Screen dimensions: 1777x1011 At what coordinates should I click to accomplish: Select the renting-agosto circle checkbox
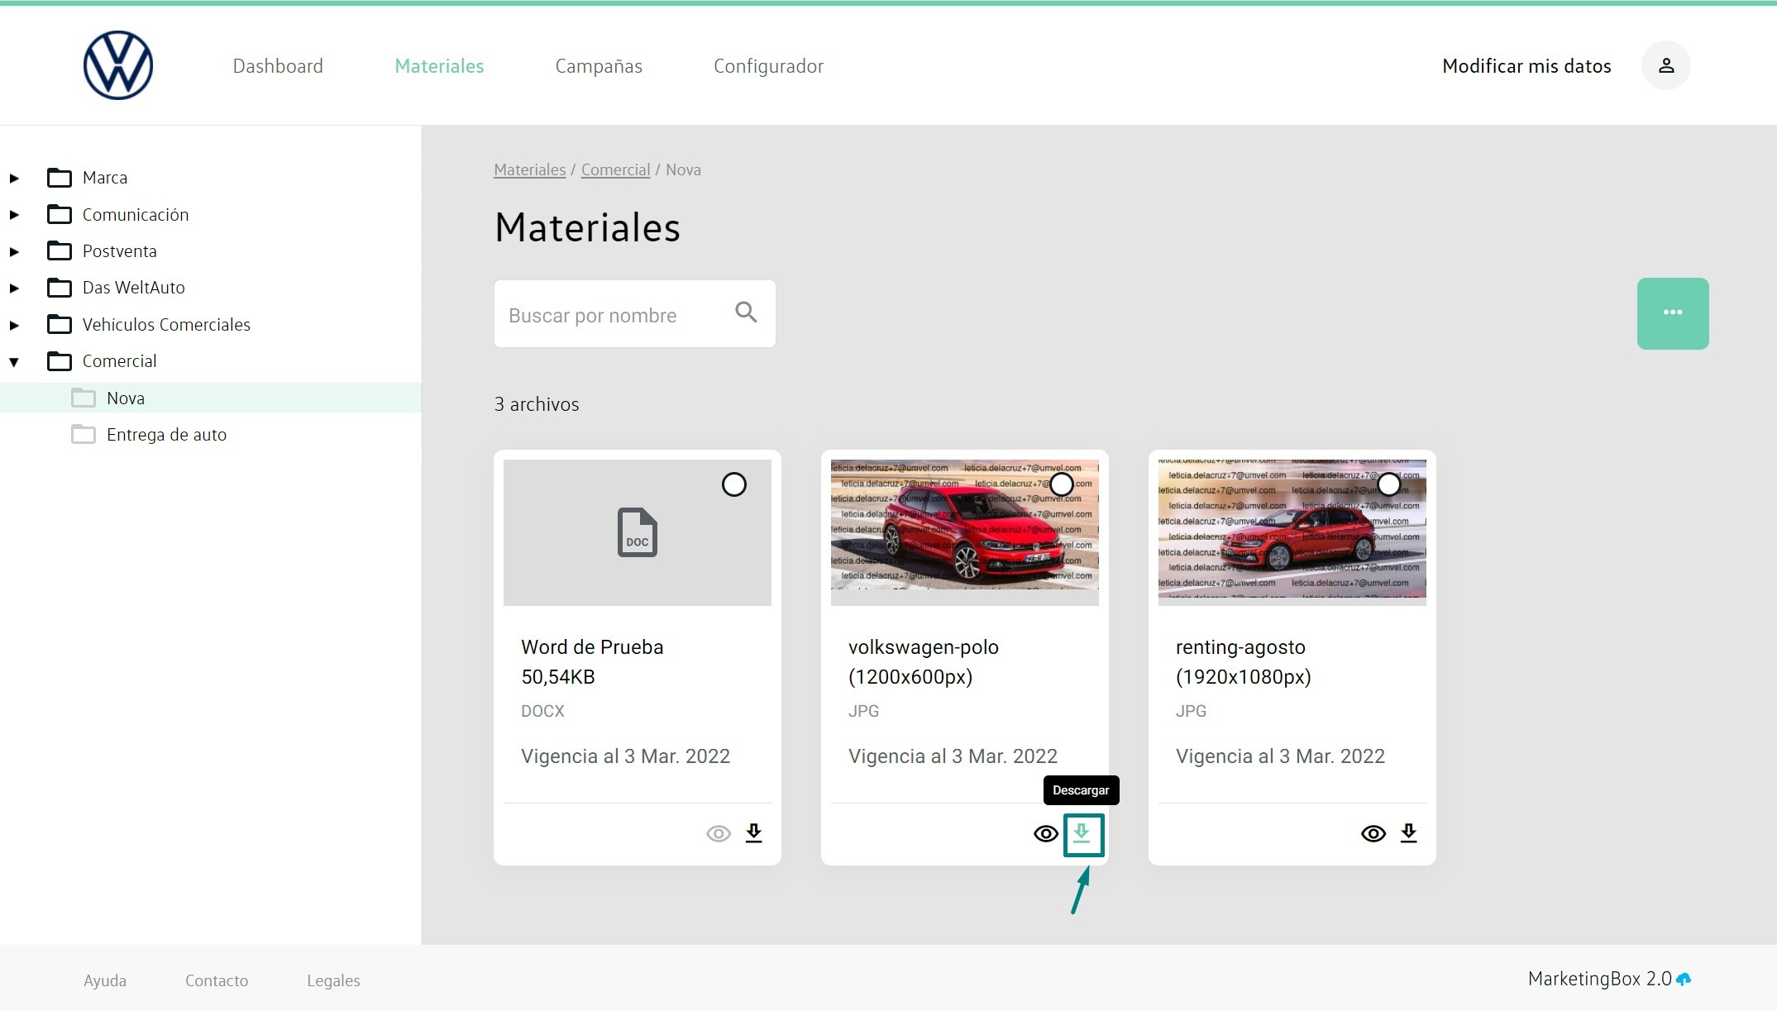click(x=1388, y=484)
